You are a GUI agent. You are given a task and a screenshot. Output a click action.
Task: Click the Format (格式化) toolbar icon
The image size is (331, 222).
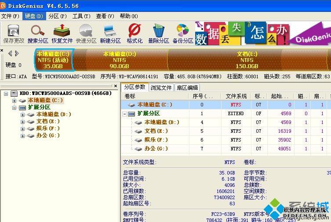(135, 34)
